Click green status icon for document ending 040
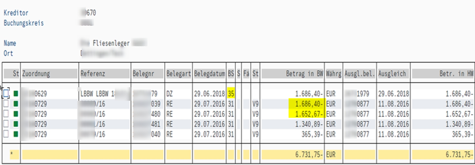Viewport: 475px width, 165px height. point(16,134)
